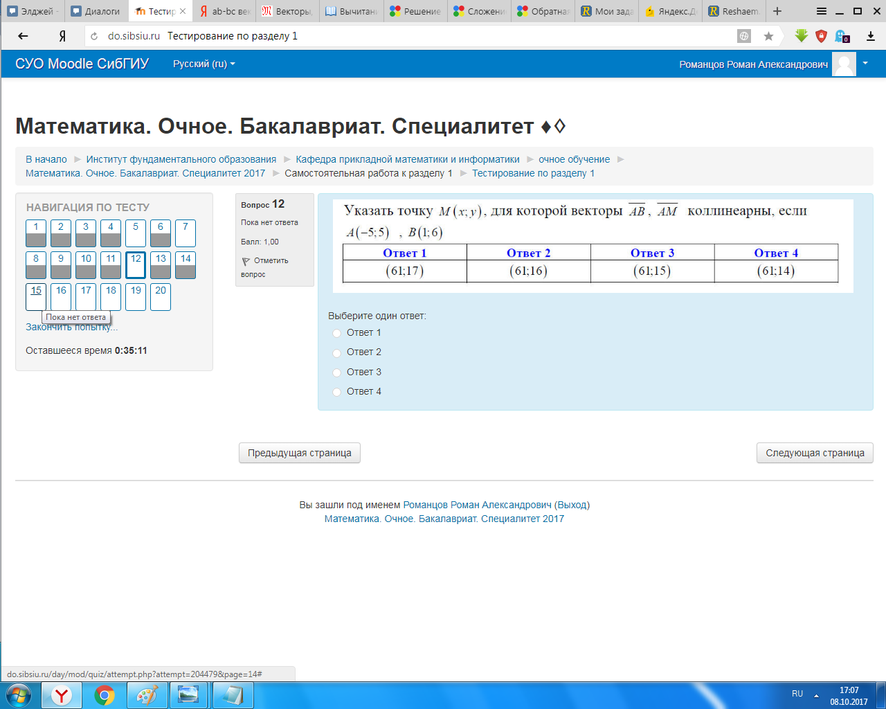Choose the Ответ 3 radio button
Screen dimensions: 886x709
tap(337, 373)
